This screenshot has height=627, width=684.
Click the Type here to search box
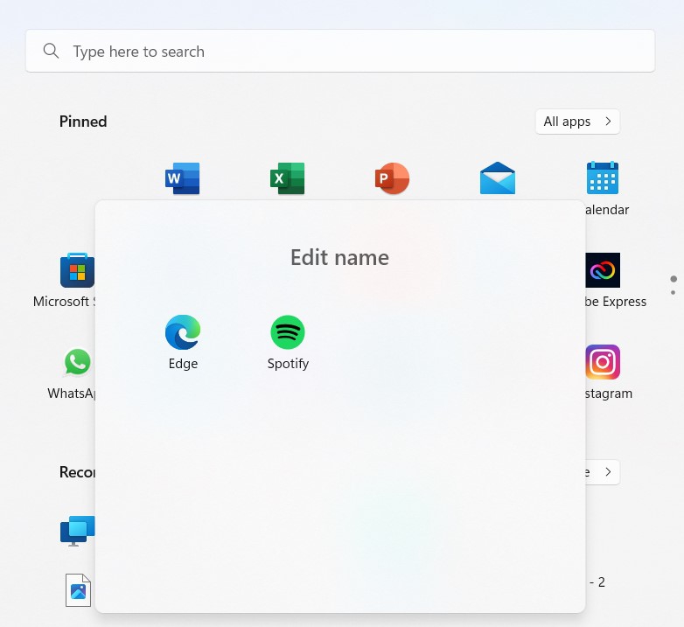click(x=340, y=51)
